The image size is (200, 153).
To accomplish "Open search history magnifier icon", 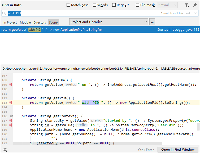I will 4,13.
